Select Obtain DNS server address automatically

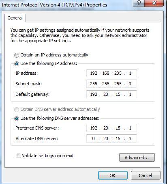click(17, 110)
